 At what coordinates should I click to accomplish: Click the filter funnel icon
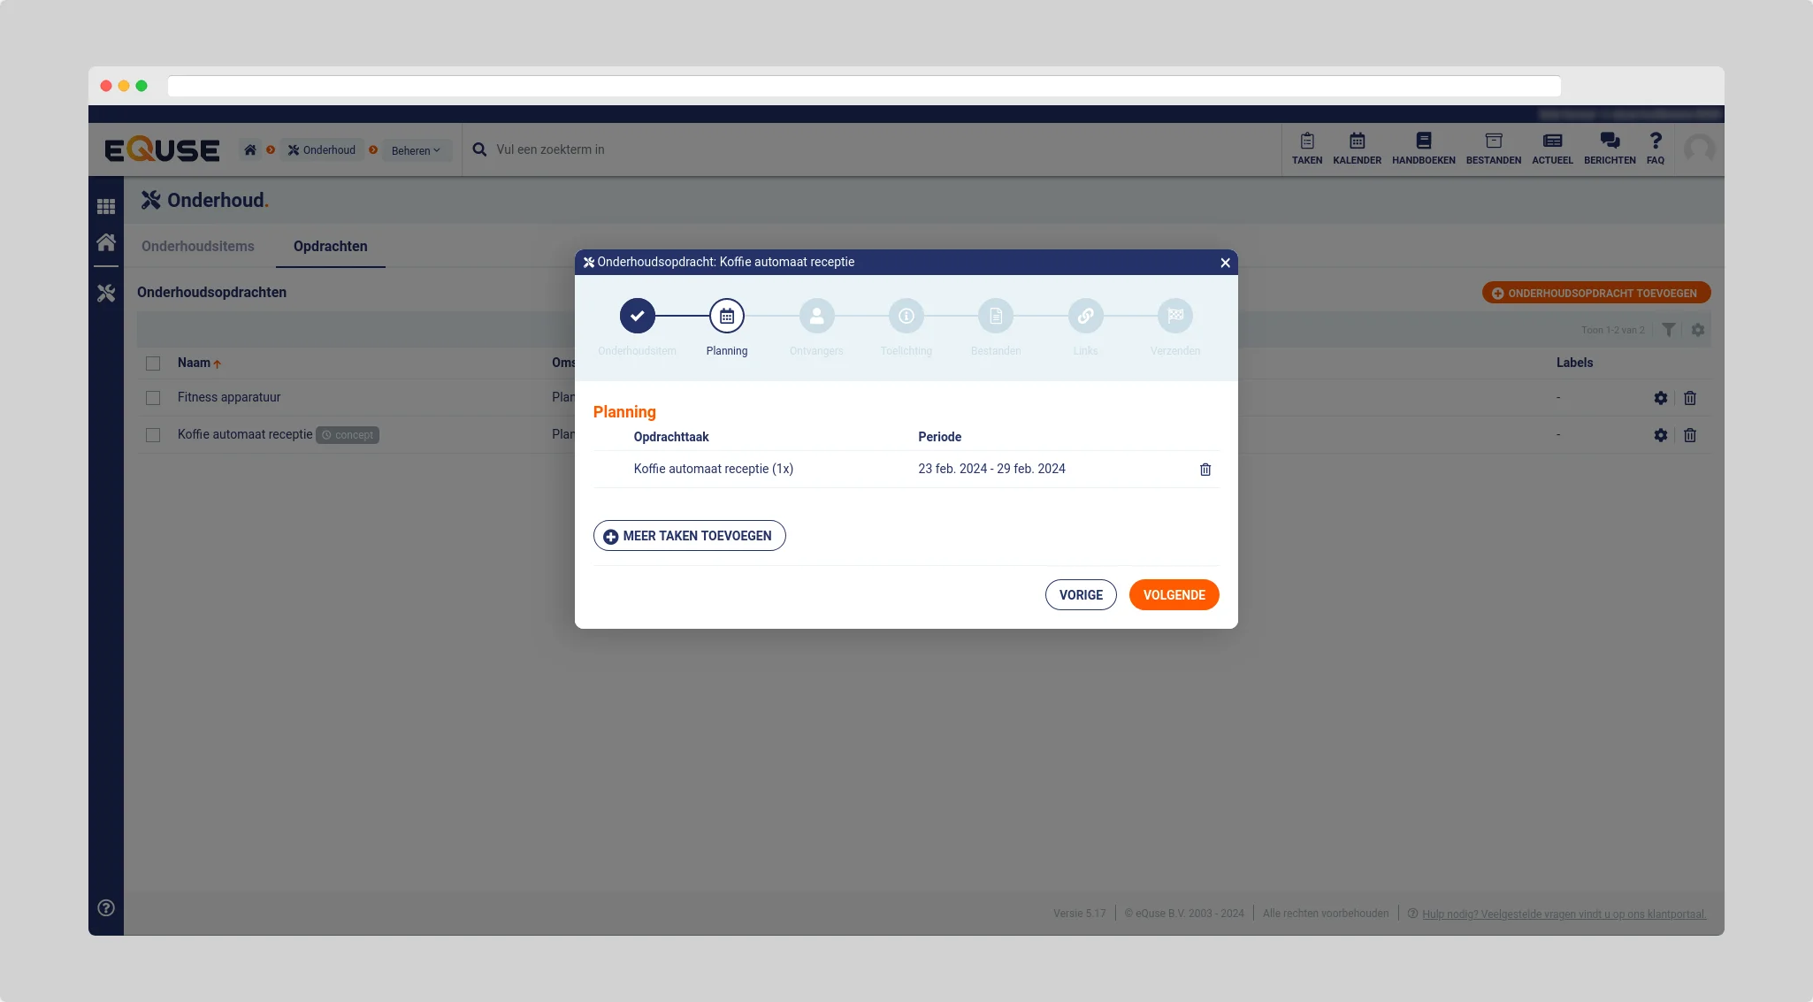point(1668,330)
